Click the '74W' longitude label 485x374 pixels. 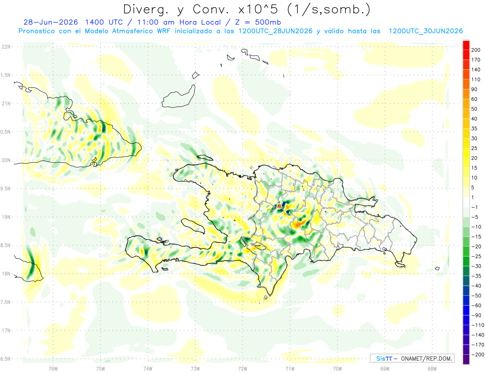pos(148,369)
